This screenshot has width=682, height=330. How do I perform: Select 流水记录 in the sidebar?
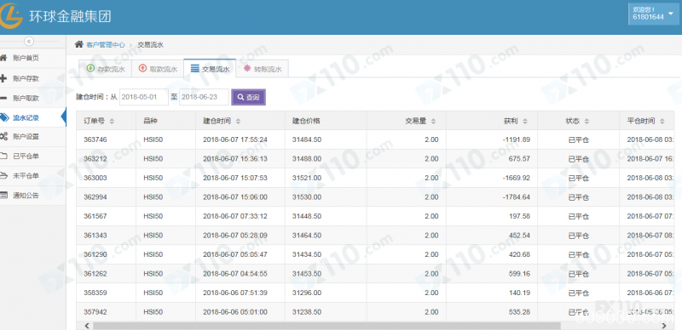pos(32,117)
